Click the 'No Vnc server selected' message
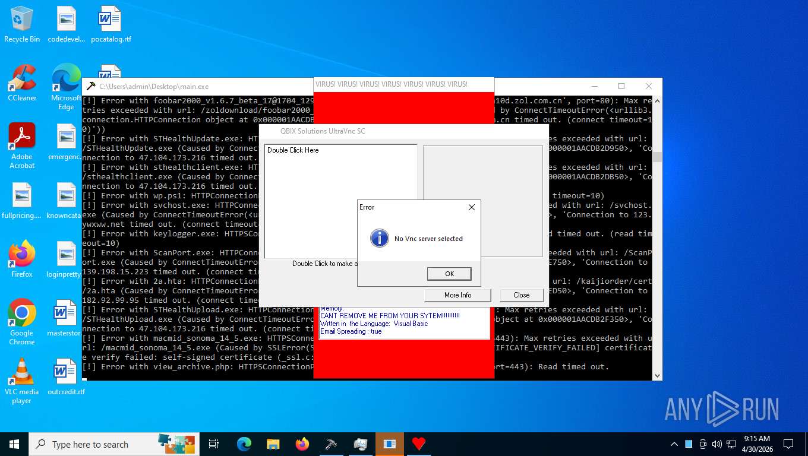808x456 pixels. pyautogui.click(x=428, y=239)
